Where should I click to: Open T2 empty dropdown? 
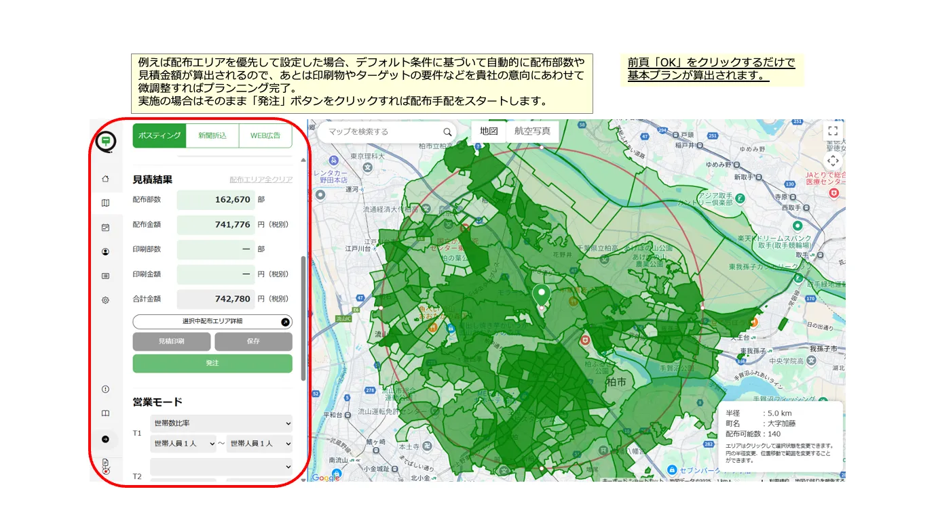[221, 467]
